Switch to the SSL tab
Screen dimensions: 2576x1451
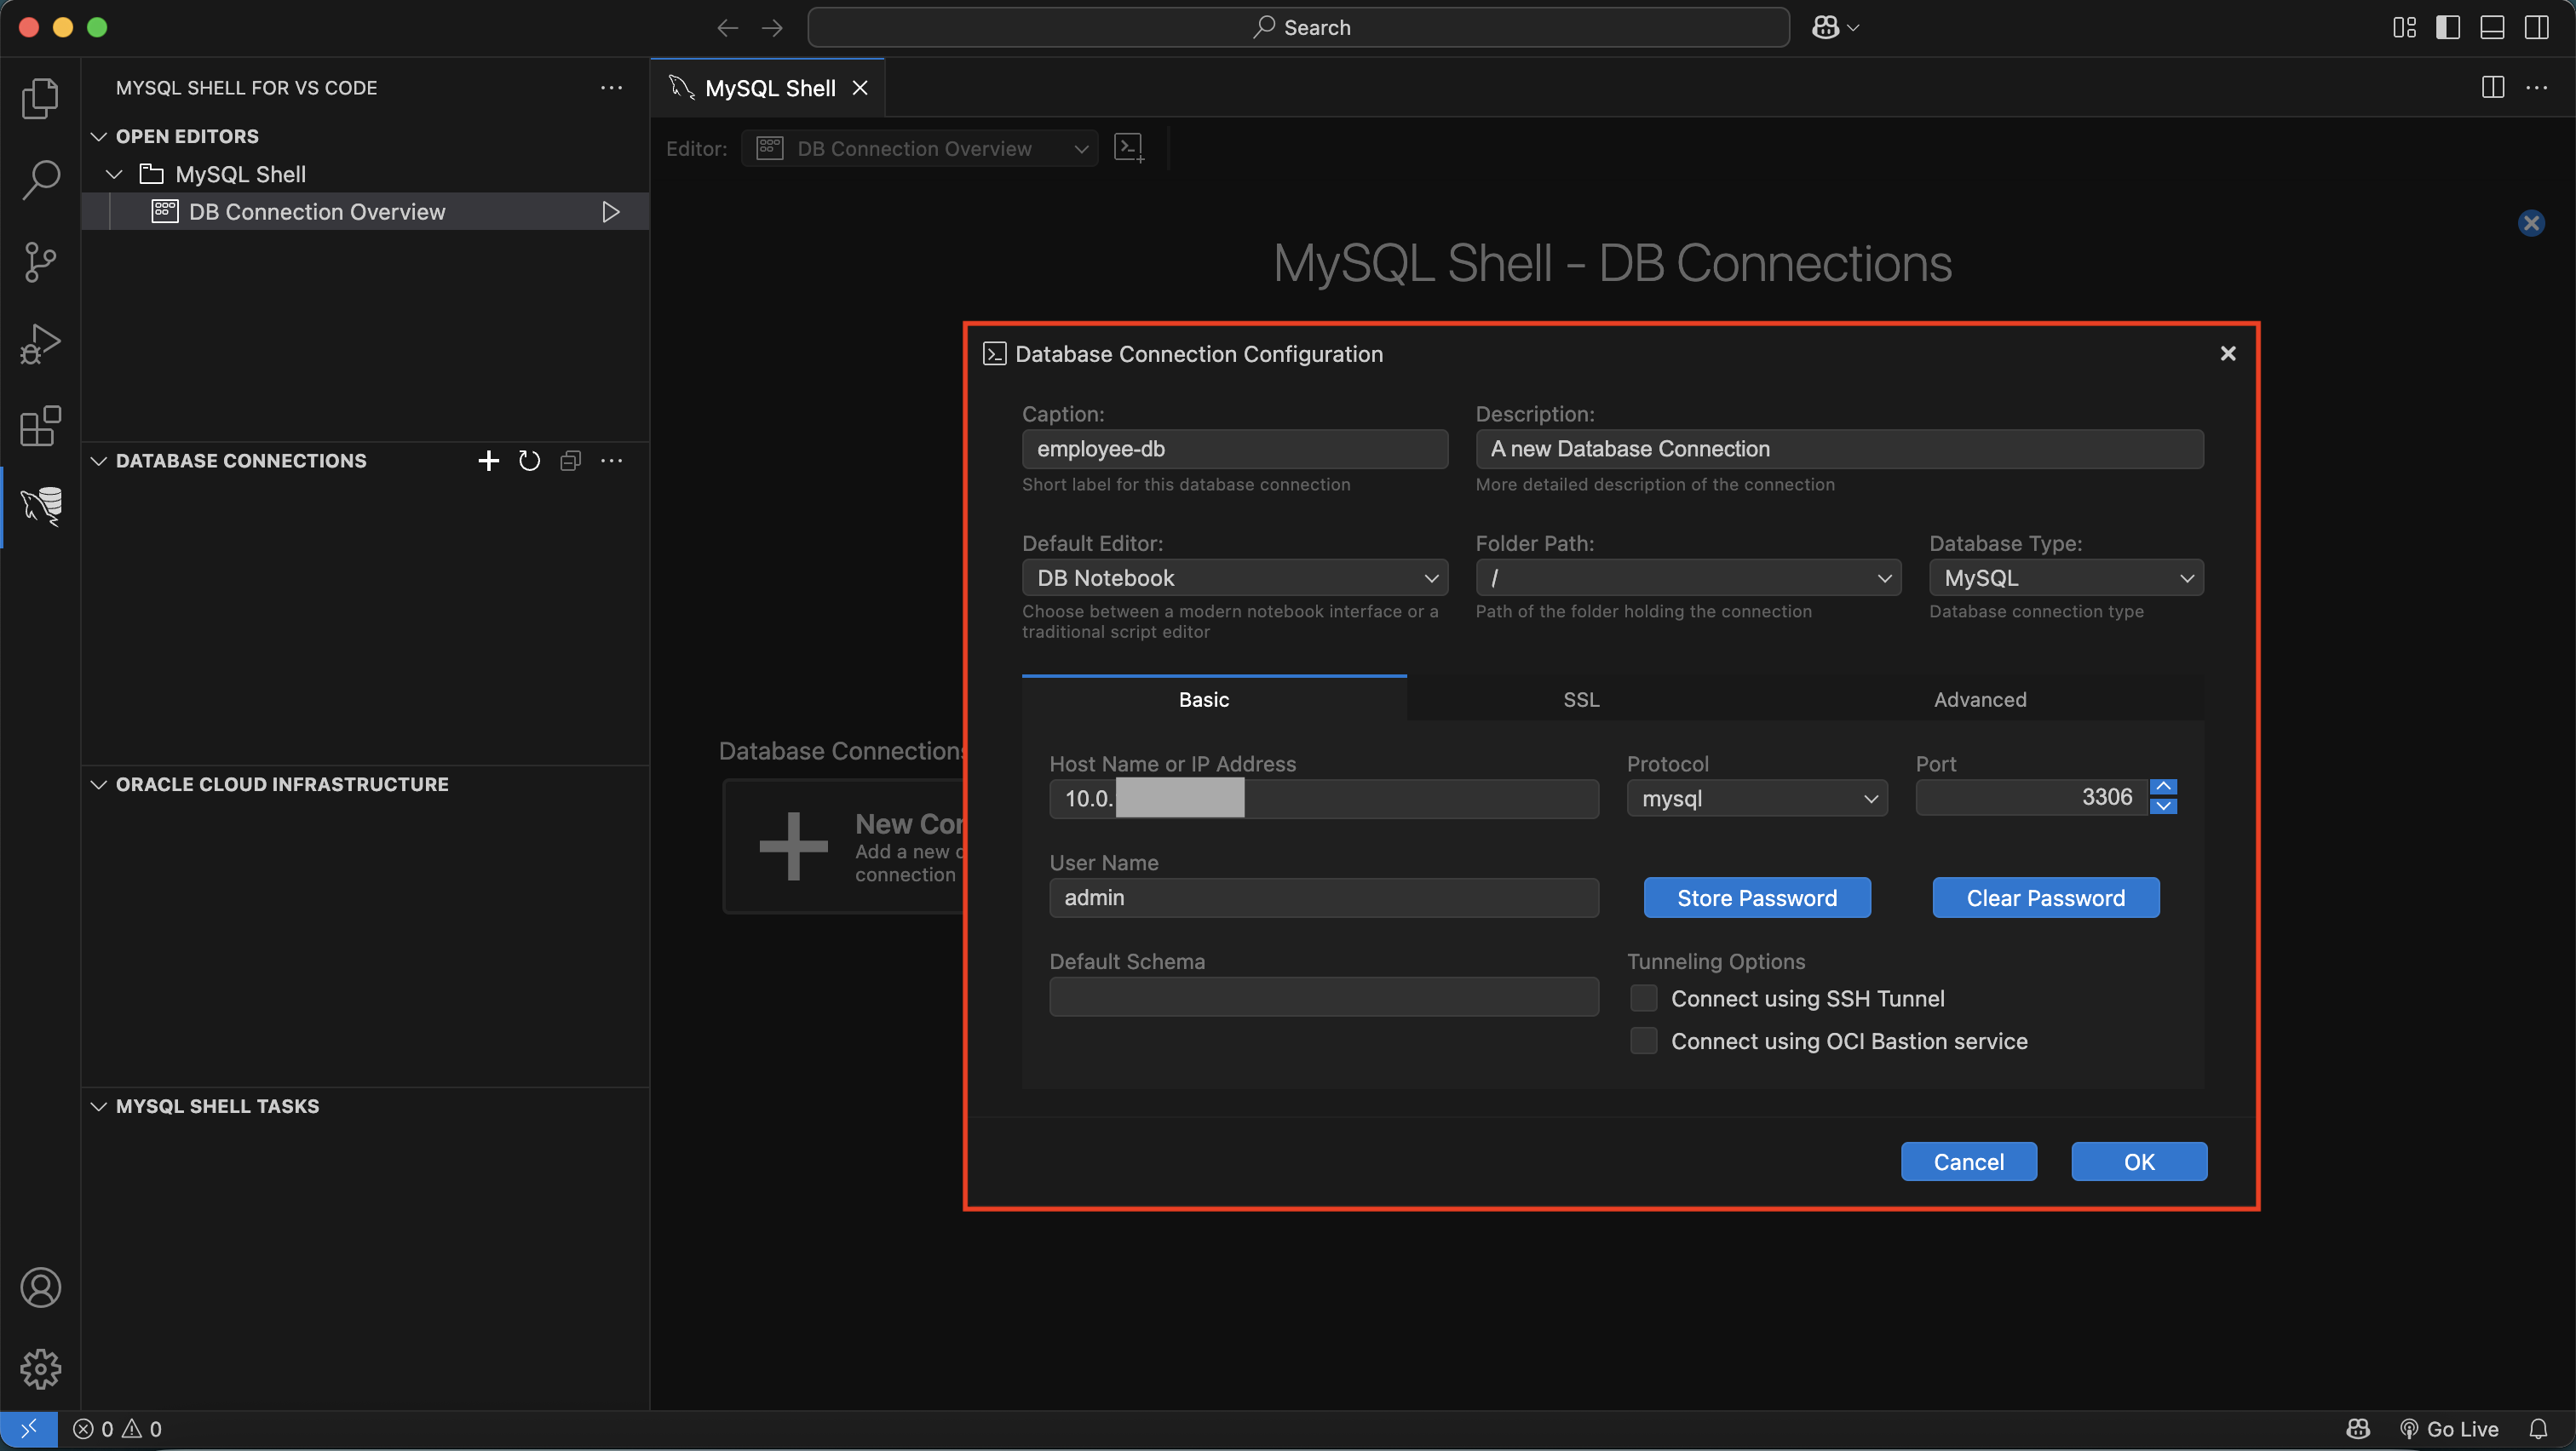click(1581, 699)
